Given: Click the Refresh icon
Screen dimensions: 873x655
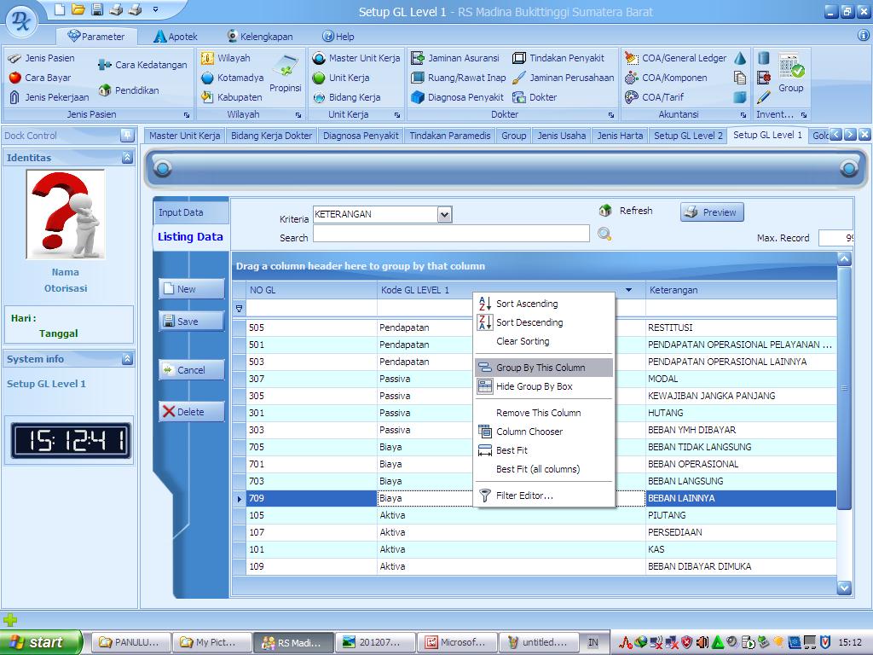Looking at the screenshot, I should pos(605,211).
